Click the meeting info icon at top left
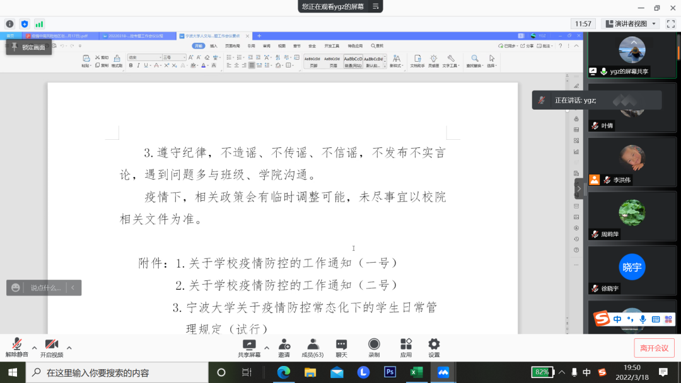This screenshot has height=383, width=681. point(9,24)
